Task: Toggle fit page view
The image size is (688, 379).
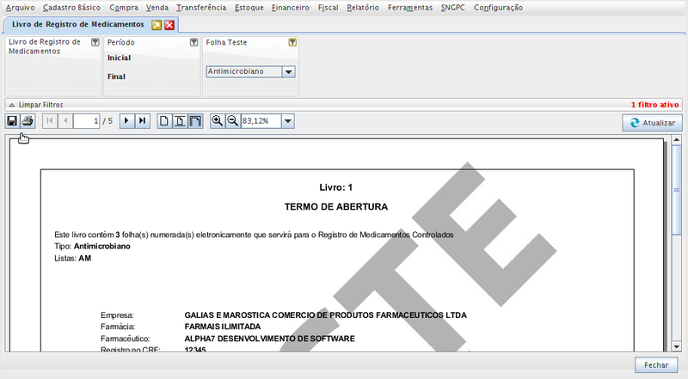Action: 180,121
